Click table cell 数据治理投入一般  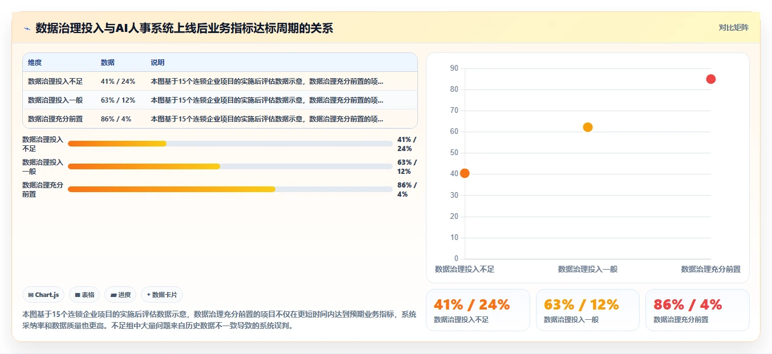click(x=55, y=100)
